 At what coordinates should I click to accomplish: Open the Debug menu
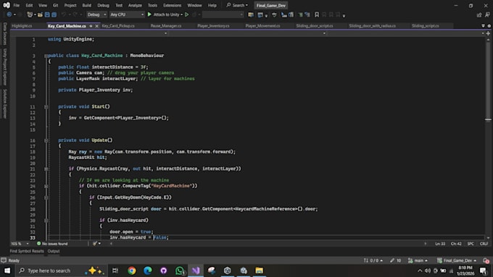[x=103, y=5]
